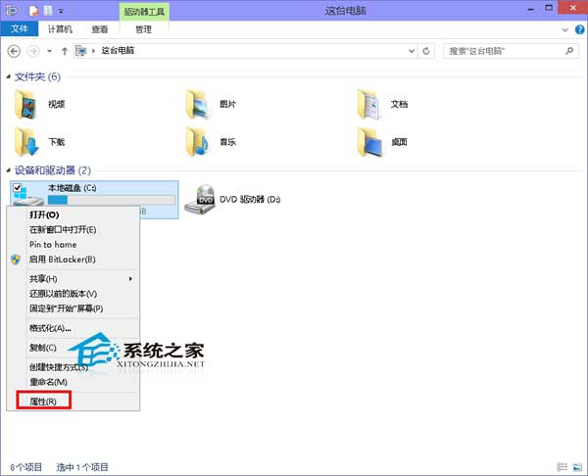Click the Forward navigation arrow

click(x=33, y=51)
